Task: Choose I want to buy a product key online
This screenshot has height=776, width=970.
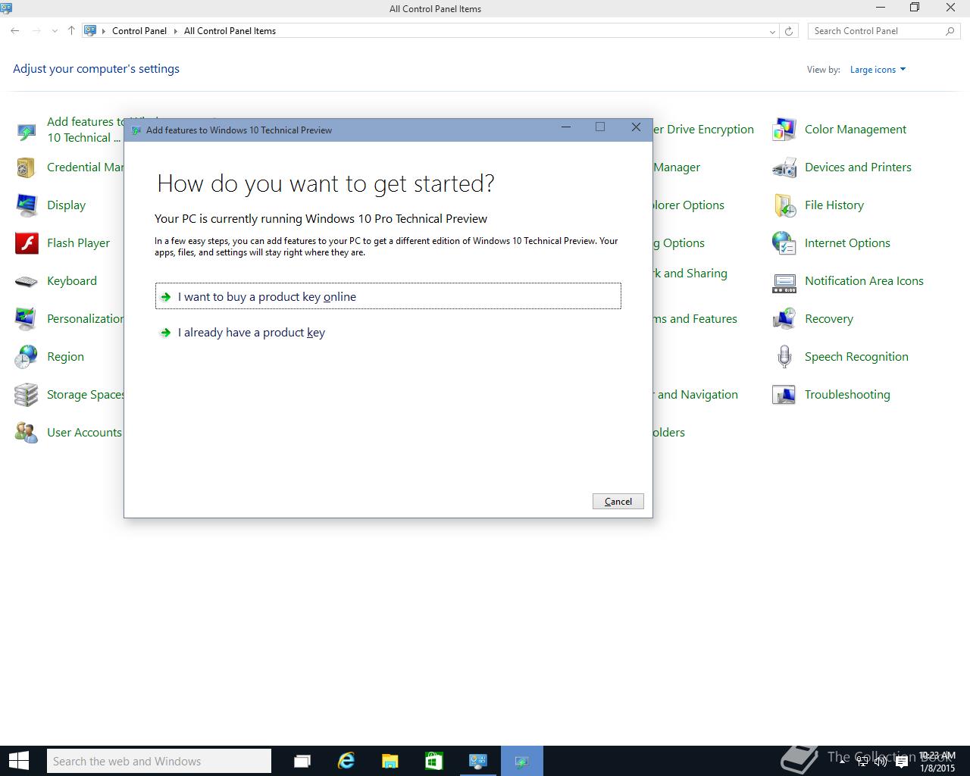Action: click(x=388, y=296)
